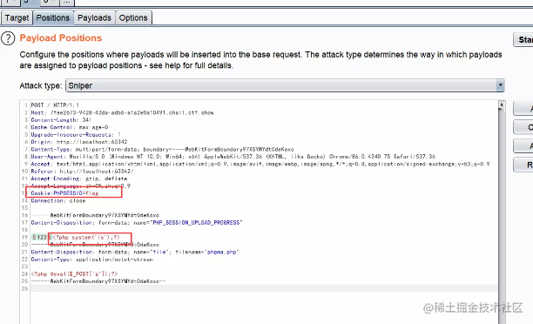Click the Start attack button
Image resolution: width=533 pixels, height=324 pixels.
pos(523,40)
